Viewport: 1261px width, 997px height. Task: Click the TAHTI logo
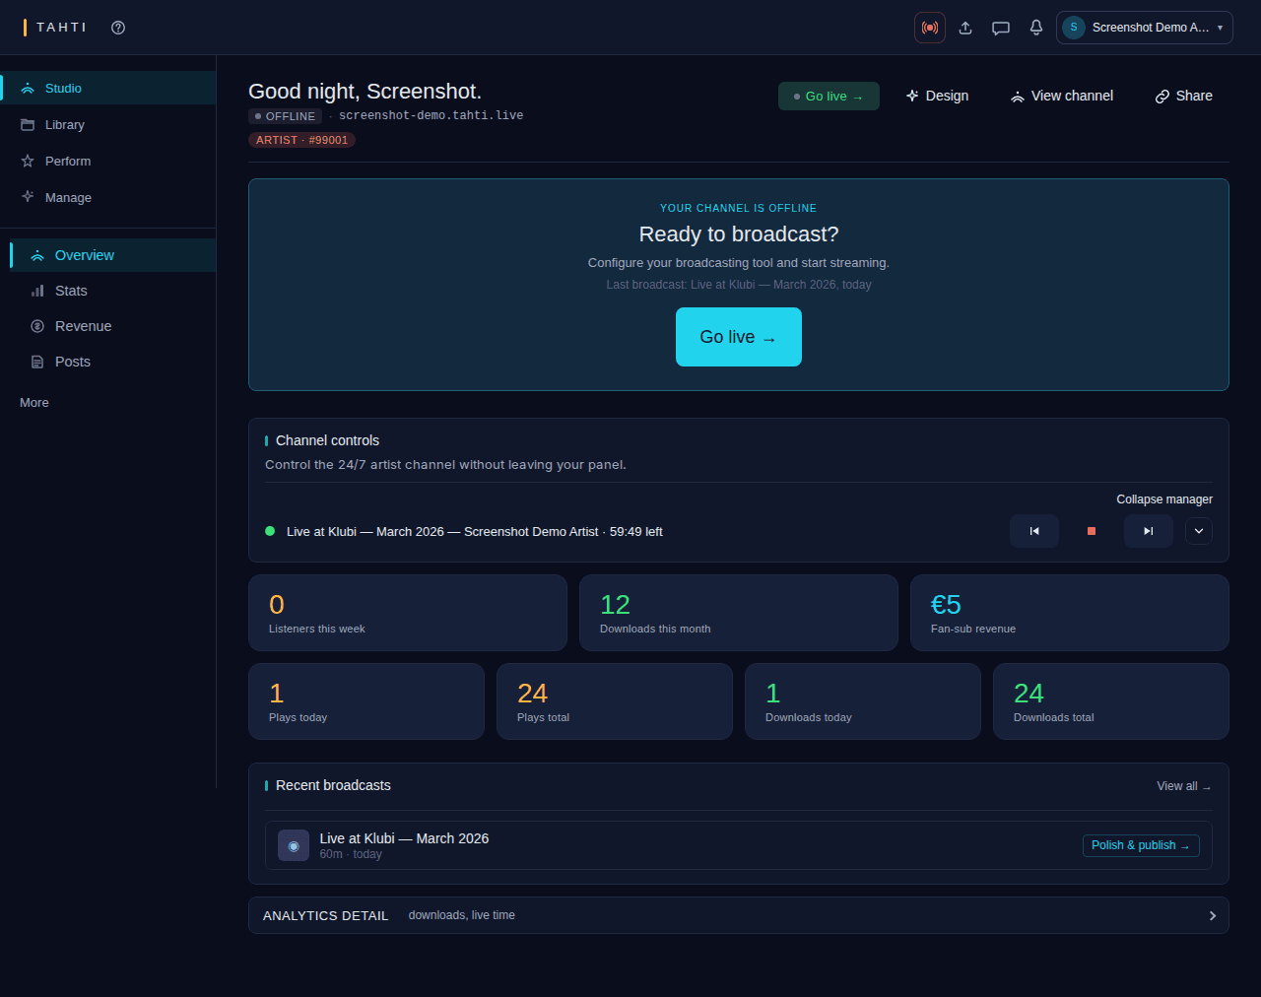pyautogui.click(x=56, y=28)
